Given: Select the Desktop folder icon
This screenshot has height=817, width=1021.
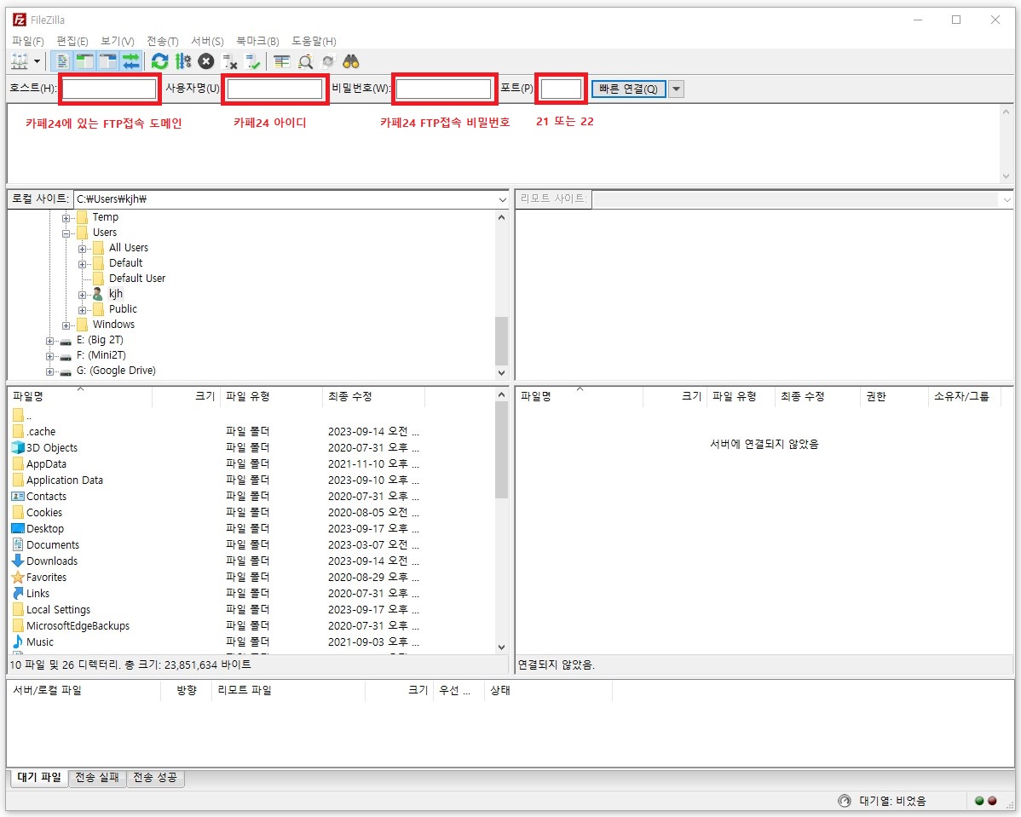Looking at the screenshot, I should 18,528.
